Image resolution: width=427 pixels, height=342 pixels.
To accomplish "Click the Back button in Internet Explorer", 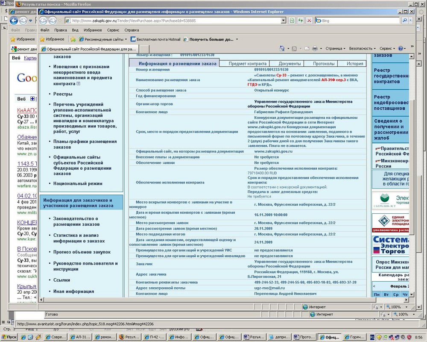I will coord(43,21).
